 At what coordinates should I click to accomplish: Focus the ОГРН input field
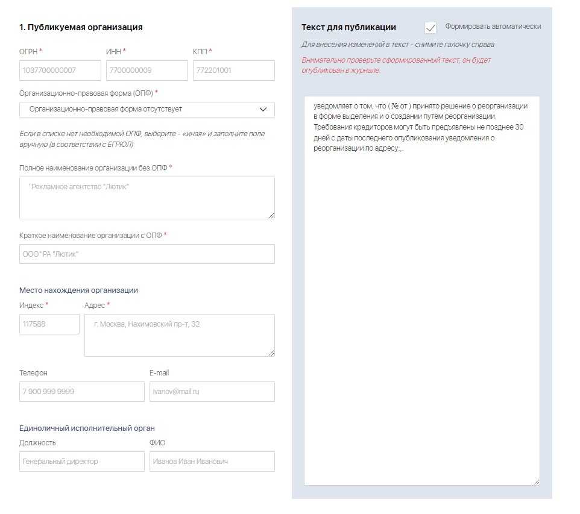[60, 71]
